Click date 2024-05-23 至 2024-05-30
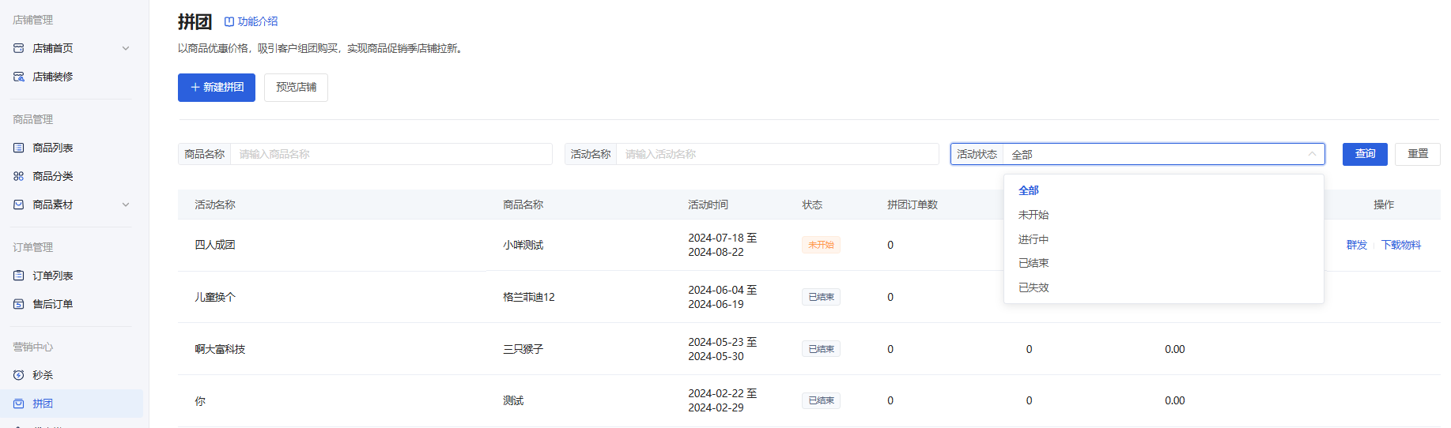This screenshot has height=428, width=1451. click(x=722, y=349)
